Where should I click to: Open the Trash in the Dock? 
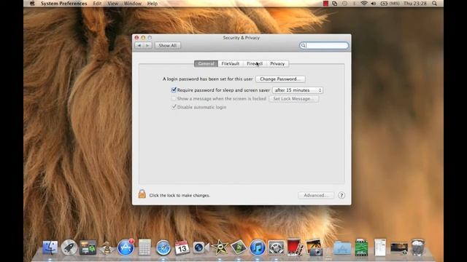tap(417, 247)
